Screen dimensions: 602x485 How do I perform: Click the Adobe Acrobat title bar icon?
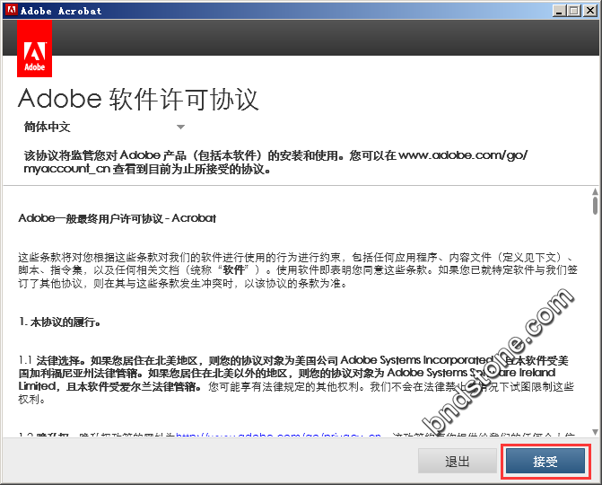[10, 11]
